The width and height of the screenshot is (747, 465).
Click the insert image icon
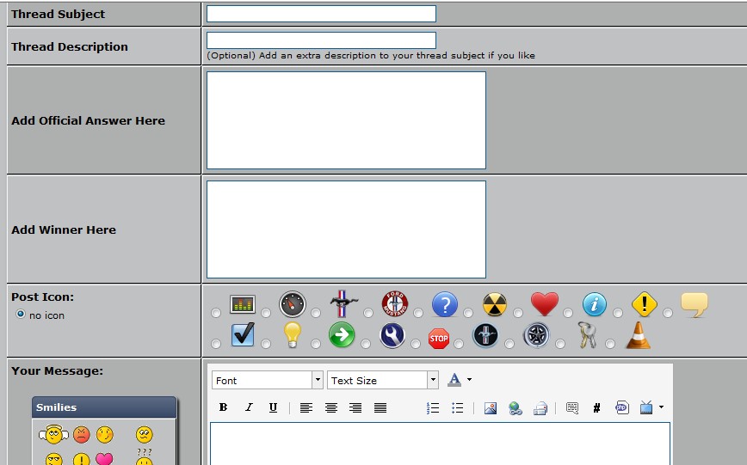tap(490, 407)
